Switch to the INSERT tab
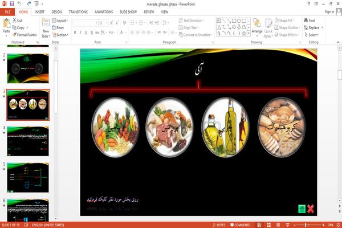The width and height of the screenshot is (342, 228). (40, 12)
